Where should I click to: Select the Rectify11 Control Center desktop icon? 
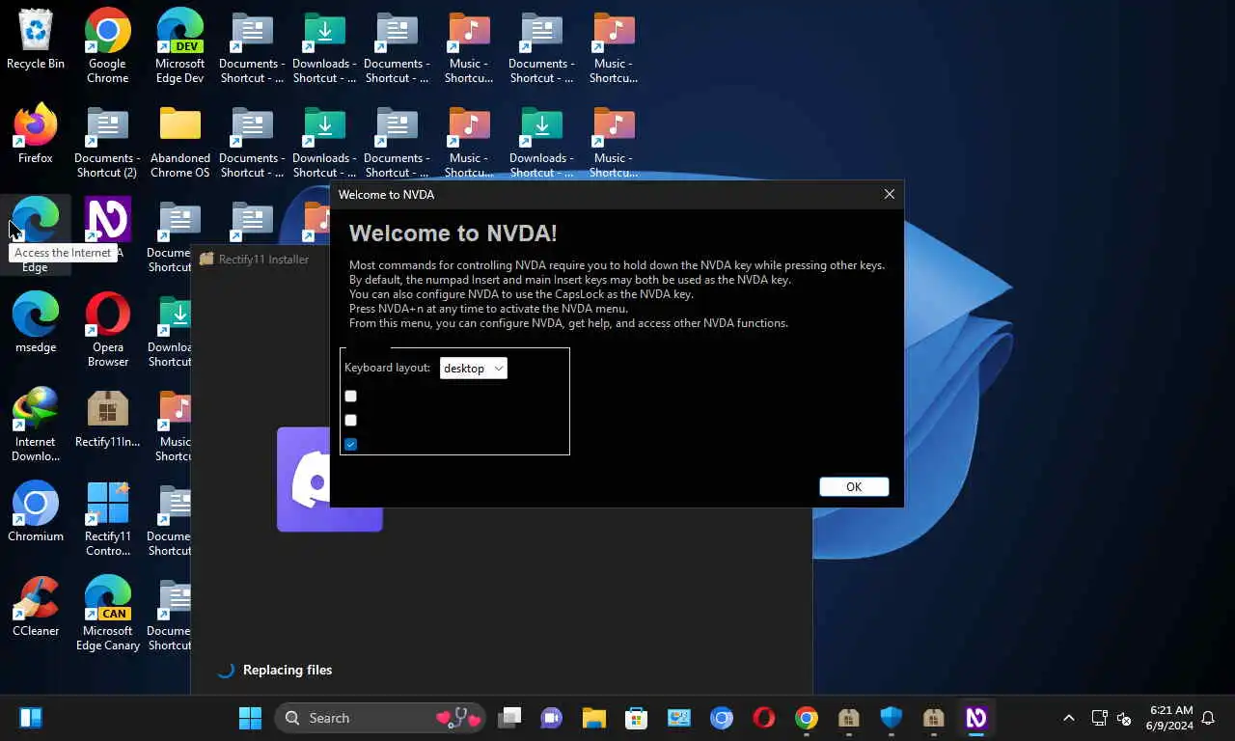[107, 518]
